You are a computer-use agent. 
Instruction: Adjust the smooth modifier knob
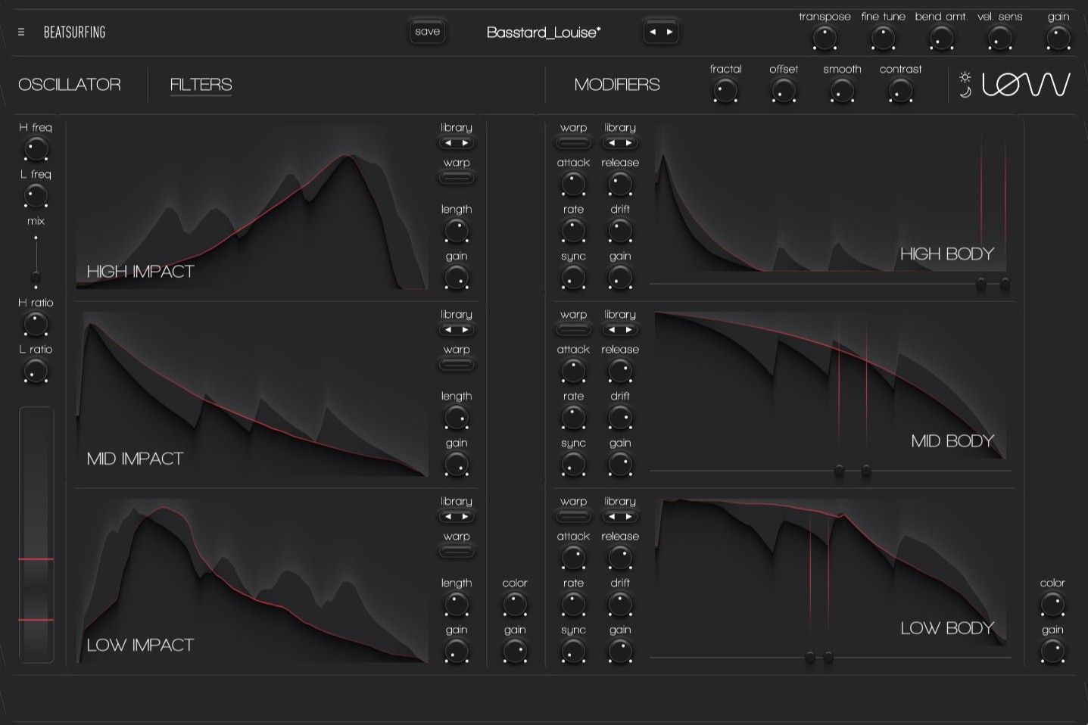[x=842, y=91]
